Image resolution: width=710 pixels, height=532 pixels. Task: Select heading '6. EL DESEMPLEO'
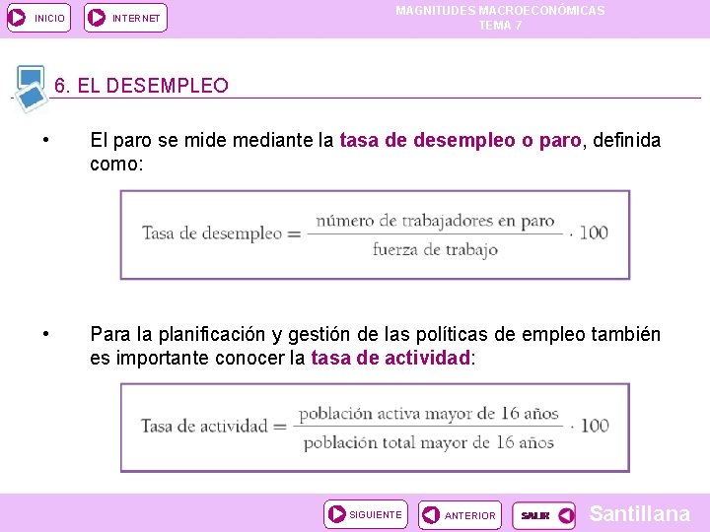coord(141,86)
